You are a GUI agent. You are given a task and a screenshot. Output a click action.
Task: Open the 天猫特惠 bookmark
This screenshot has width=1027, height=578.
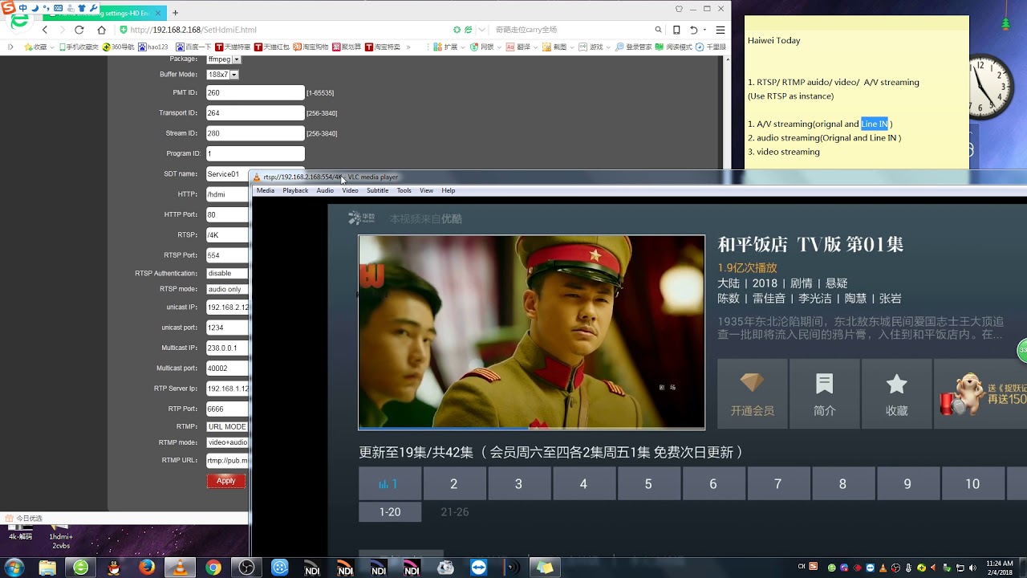click(x=233, y=47)
